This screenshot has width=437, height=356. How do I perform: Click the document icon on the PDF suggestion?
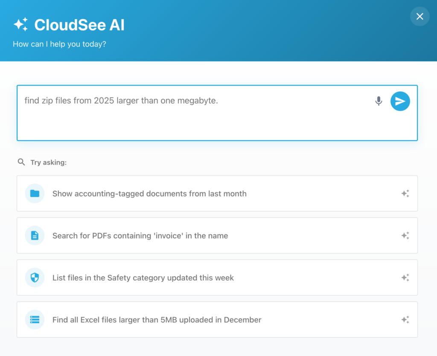coord(35,235)
